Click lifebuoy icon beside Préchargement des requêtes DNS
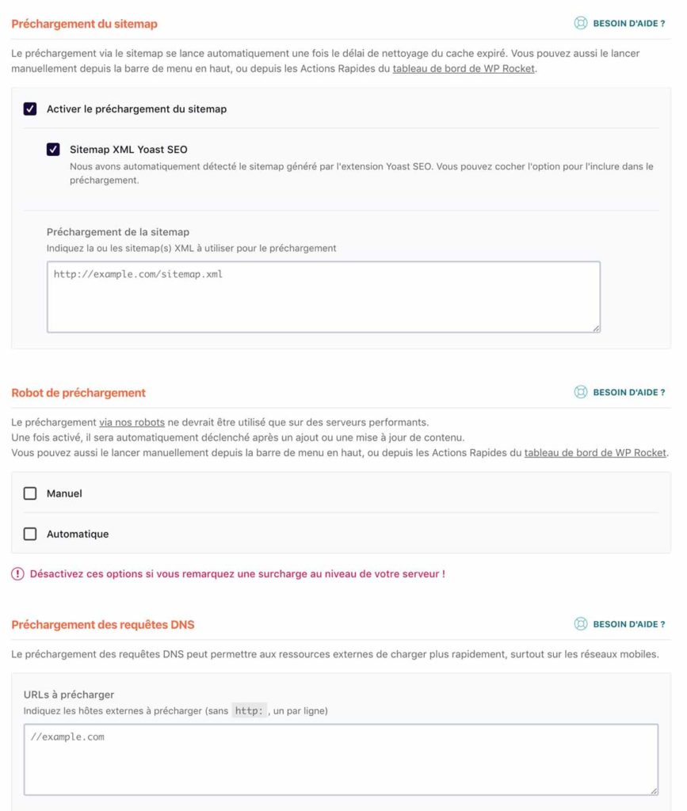 point(581,624)
